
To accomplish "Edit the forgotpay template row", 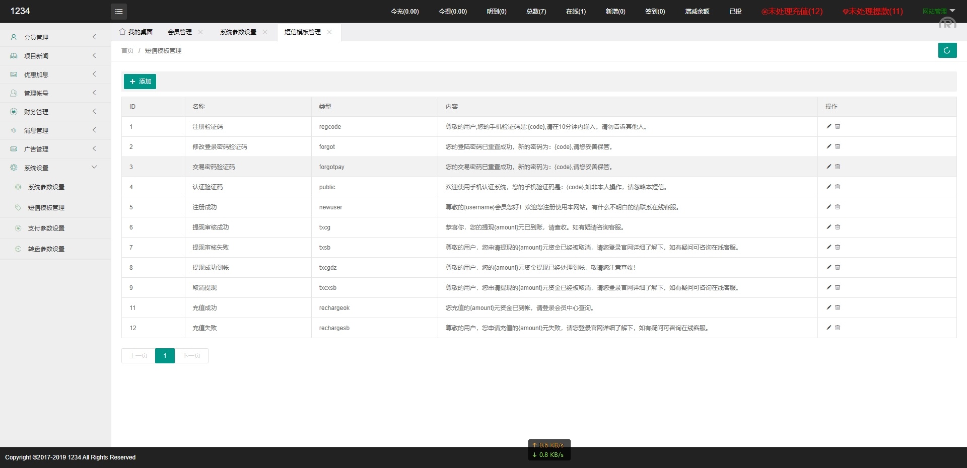I will (x=828, y=167).
